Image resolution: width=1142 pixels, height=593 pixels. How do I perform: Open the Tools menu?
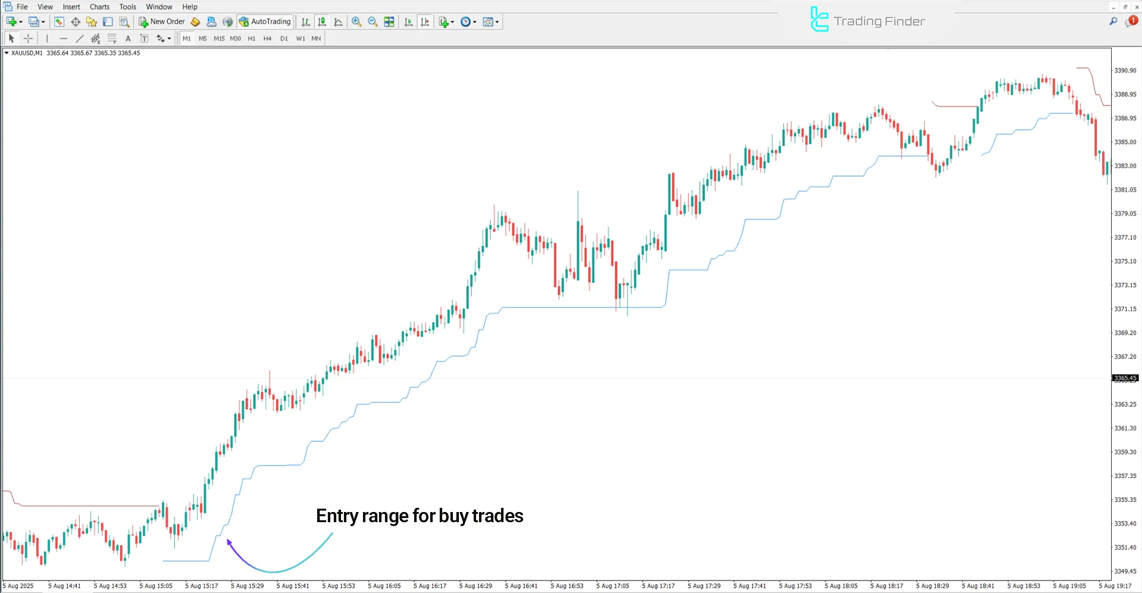[127, 7]
